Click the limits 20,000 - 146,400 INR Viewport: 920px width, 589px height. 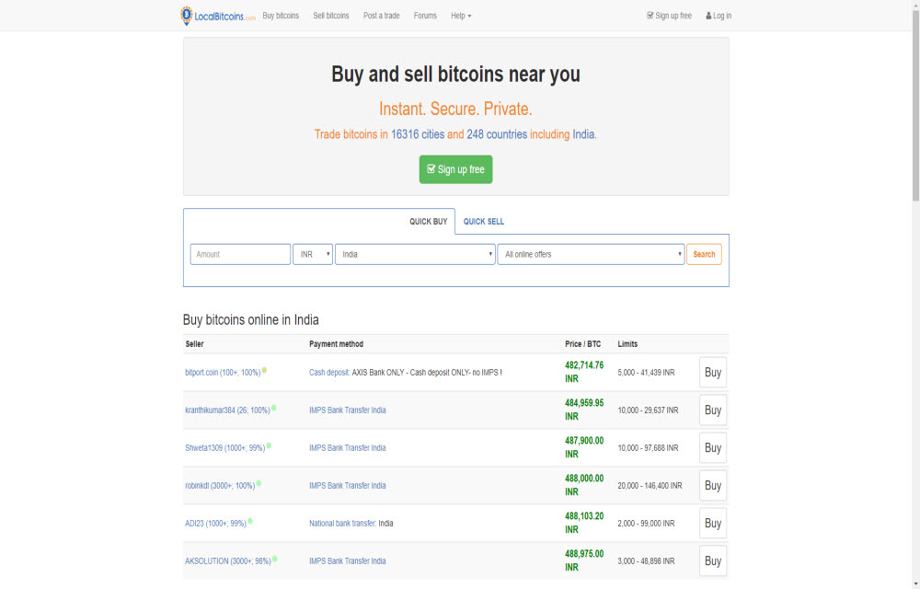[x=650, y=486]
